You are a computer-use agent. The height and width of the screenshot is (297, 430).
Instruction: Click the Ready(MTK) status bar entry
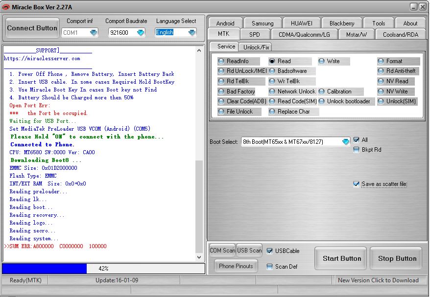click(x=25, y=280)
